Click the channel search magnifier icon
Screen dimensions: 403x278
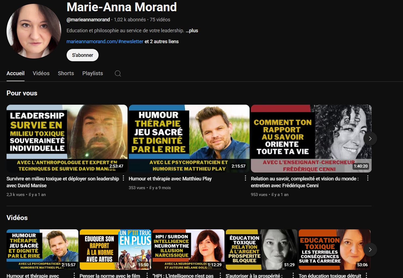click(x=118, y=74)
